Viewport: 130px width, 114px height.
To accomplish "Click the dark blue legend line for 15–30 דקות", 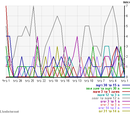I will [x=126, y=85].
